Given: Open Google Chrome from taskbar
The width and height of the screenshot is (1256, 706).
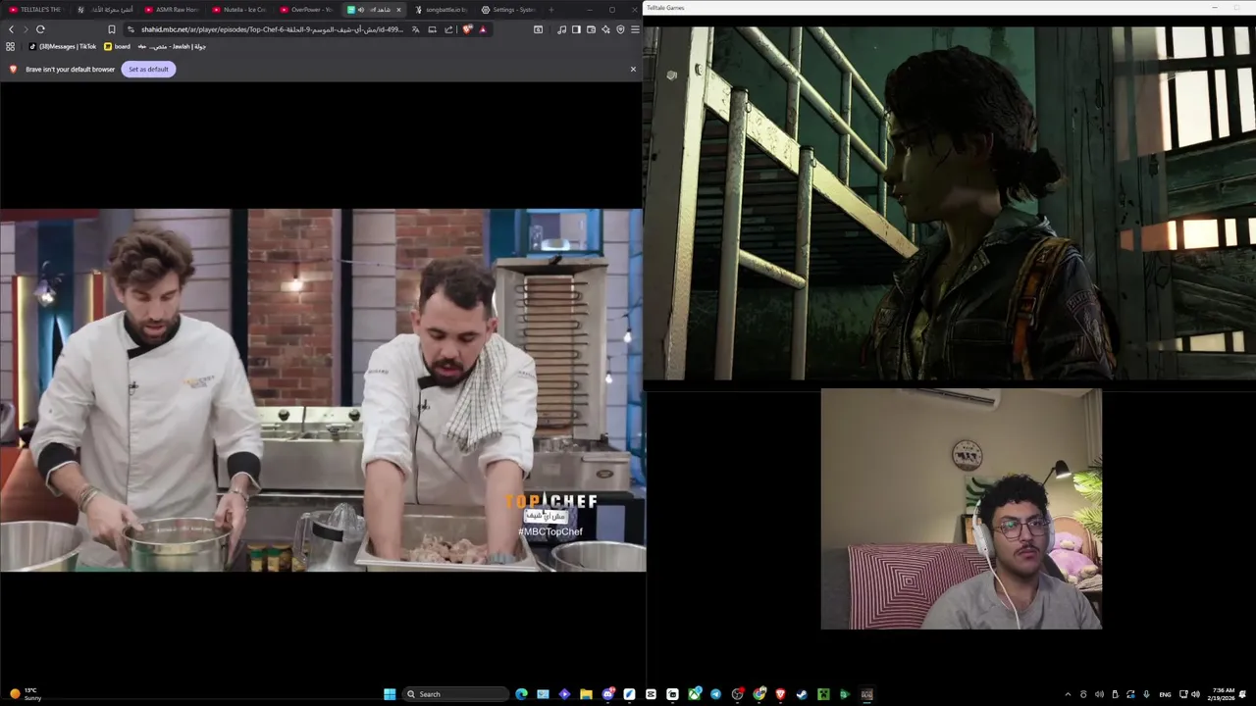Looking at the screenshot, I should tap(759, 694).
